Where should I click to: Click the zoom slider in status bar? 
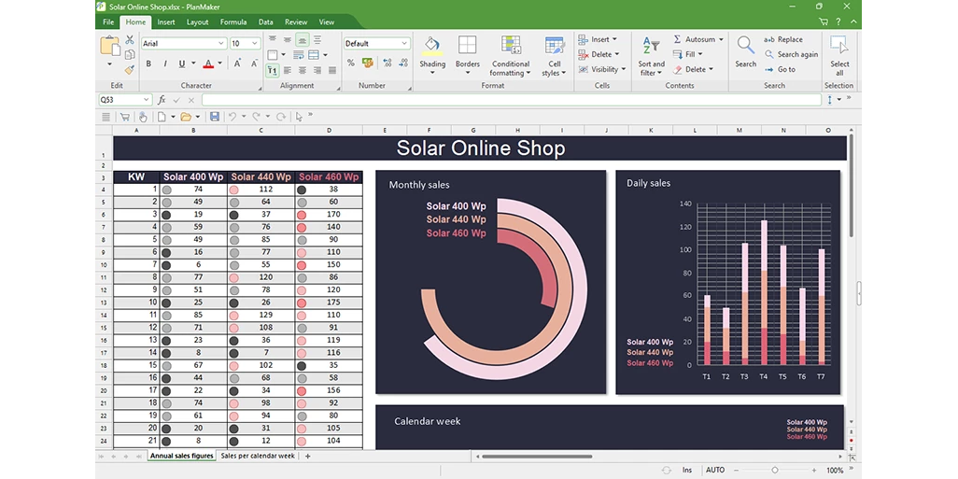coord(775,470)
